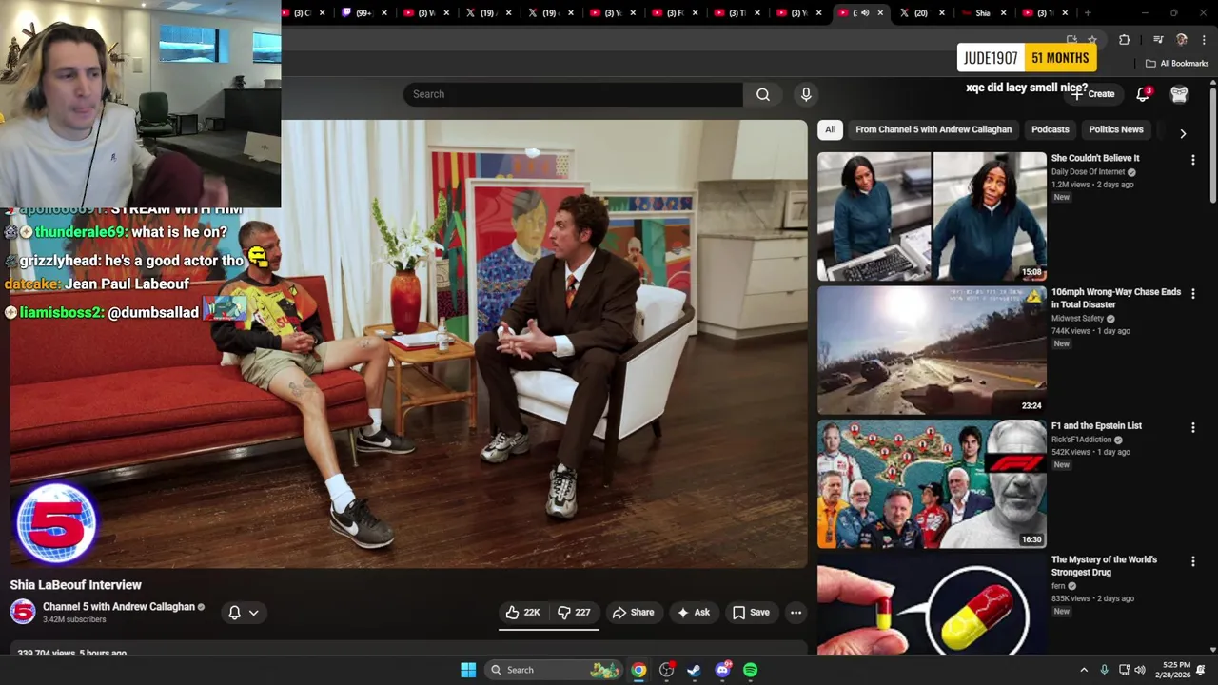Share the Shia LaBeouf Interview video
This screenshot has height=685, width=1218.
click(x=634, y=613)
